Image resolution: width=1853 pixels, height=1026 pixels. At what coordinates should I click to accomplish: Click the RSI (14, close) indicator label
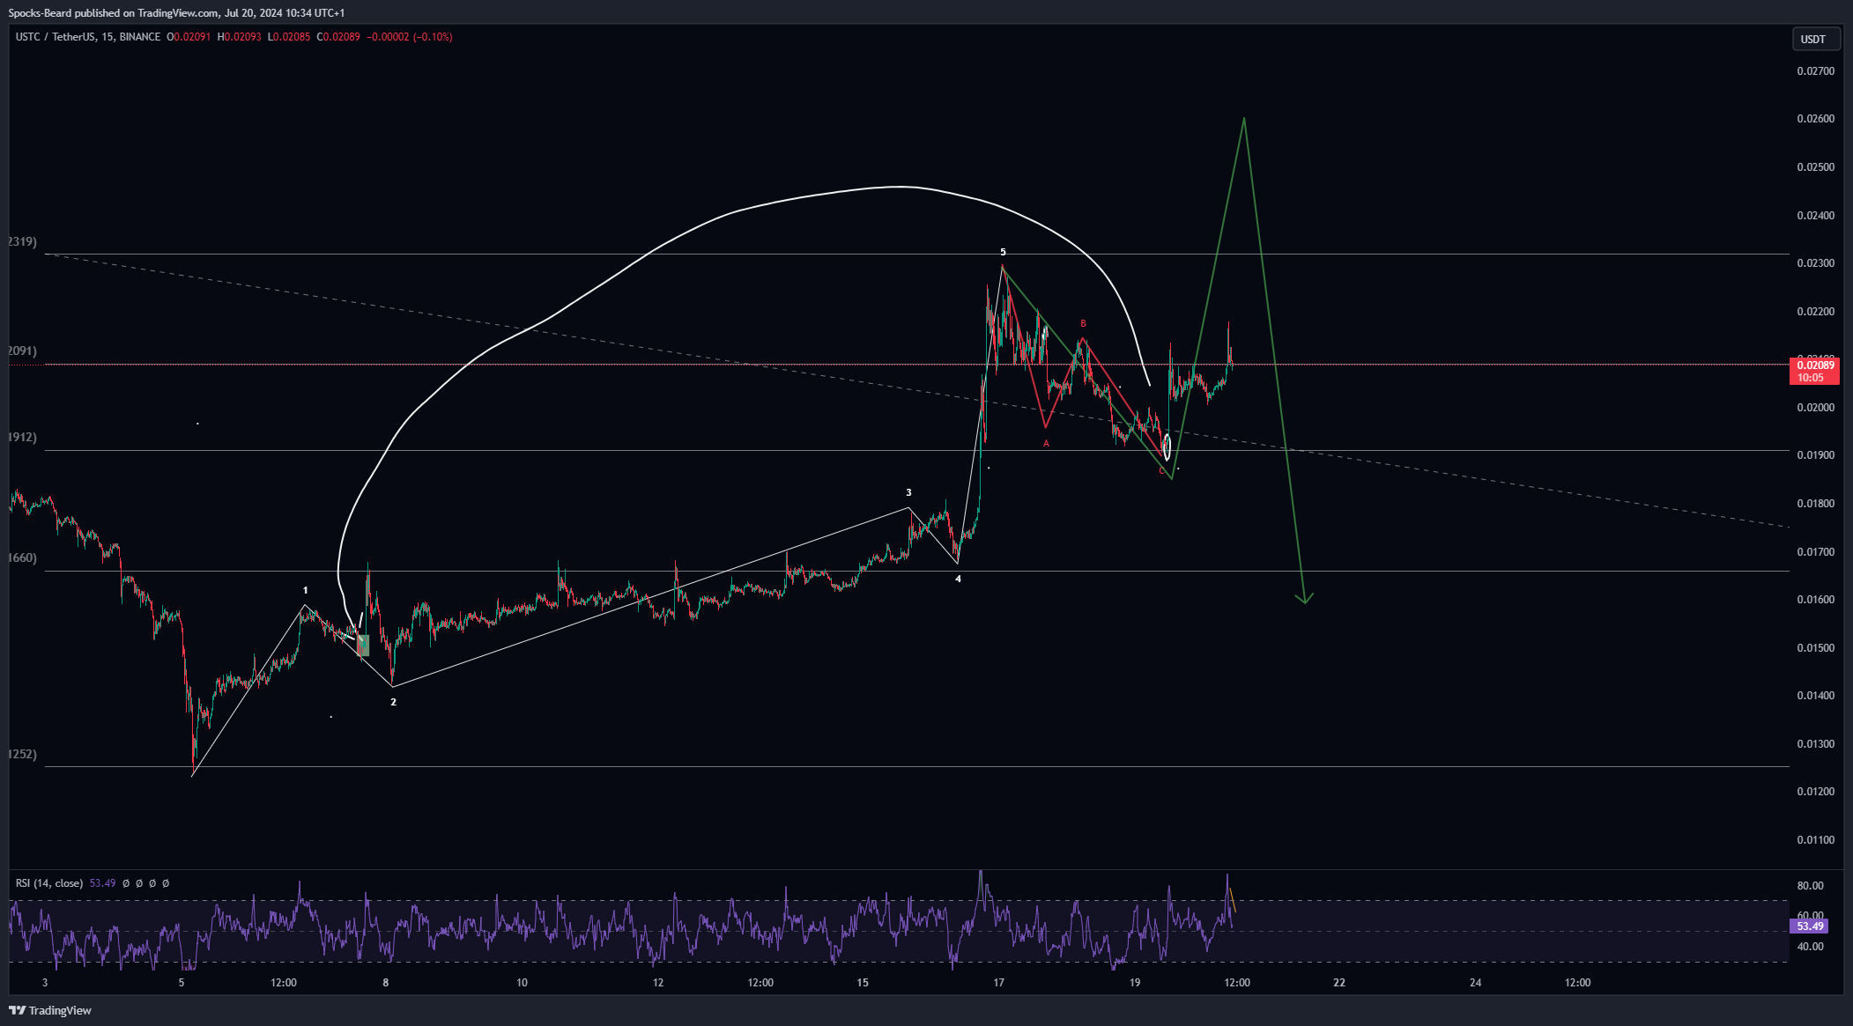49,883
